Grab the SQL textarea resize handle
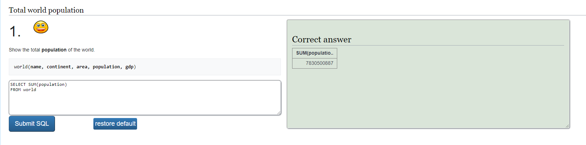 click(x=279, y=113)
